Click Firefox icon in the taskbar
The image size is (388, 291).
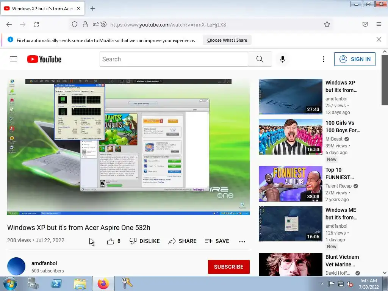[103, 283]
